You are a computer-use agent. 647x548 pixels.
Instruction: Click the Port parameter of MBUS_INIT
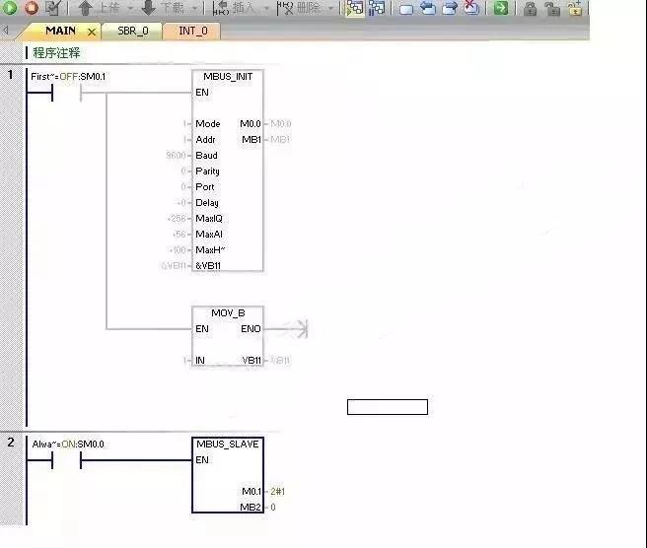205,187
